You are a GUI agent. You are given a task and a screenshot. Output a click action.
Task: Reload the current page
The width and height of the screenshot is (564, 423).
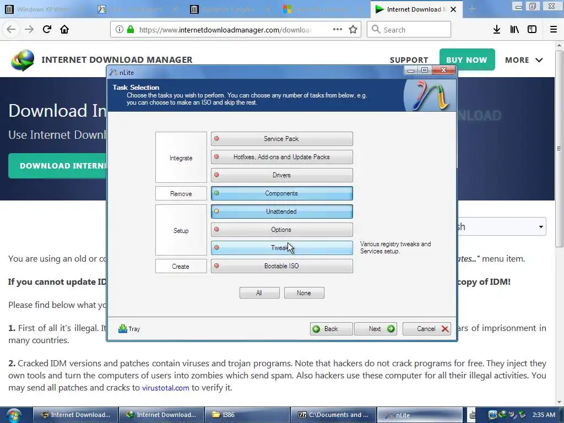[47, 30]
